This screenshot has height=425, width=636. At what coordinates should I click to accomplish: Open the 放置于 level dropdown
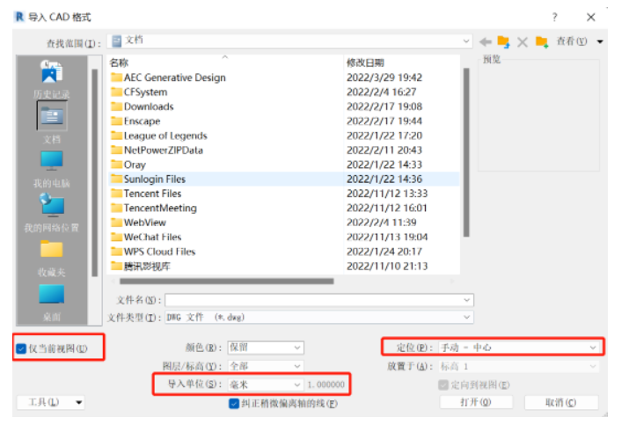(x=593, y=366)
